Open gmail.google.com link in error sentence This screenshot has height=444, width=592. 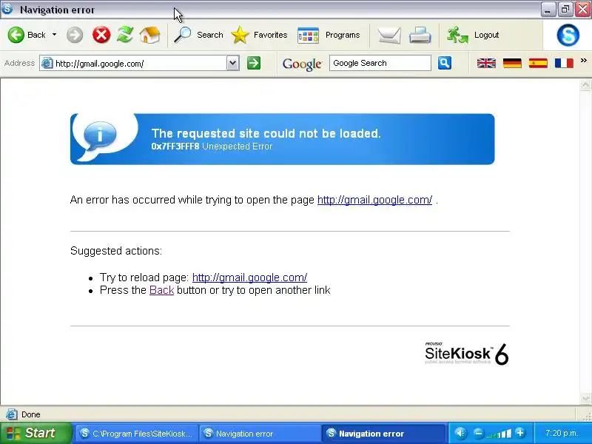tap(374, 200)
